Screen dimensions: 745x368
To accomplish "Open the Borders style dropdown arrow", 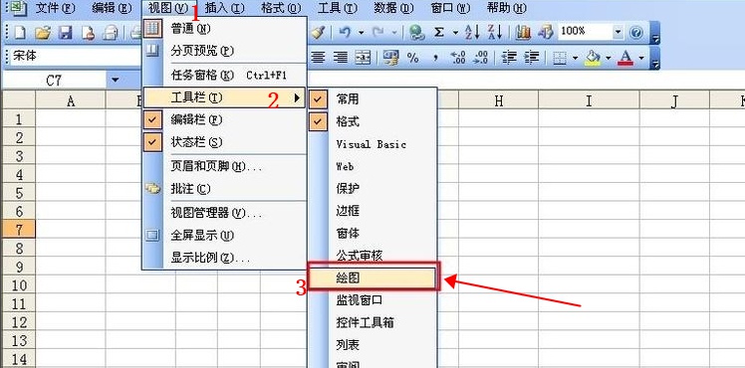I will (576, 58).
